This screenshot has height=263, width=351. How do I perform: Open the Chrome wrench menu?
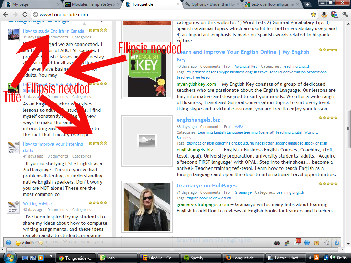345,14
